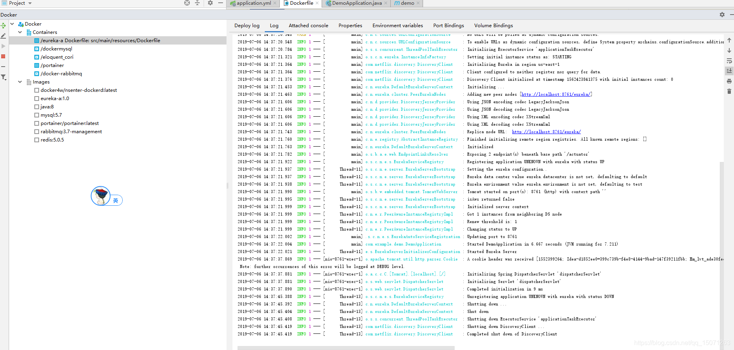This screenshot has height=350, width=734.
Task: Open Docker tool window settings gear
Action: (722, 15)
